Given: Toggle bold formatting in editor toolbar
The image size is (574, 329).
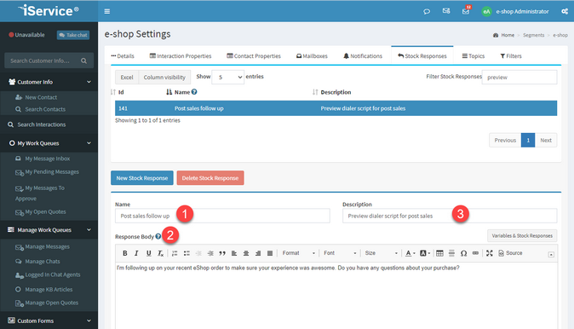Looking at the screenshot, I should [125, 253].
